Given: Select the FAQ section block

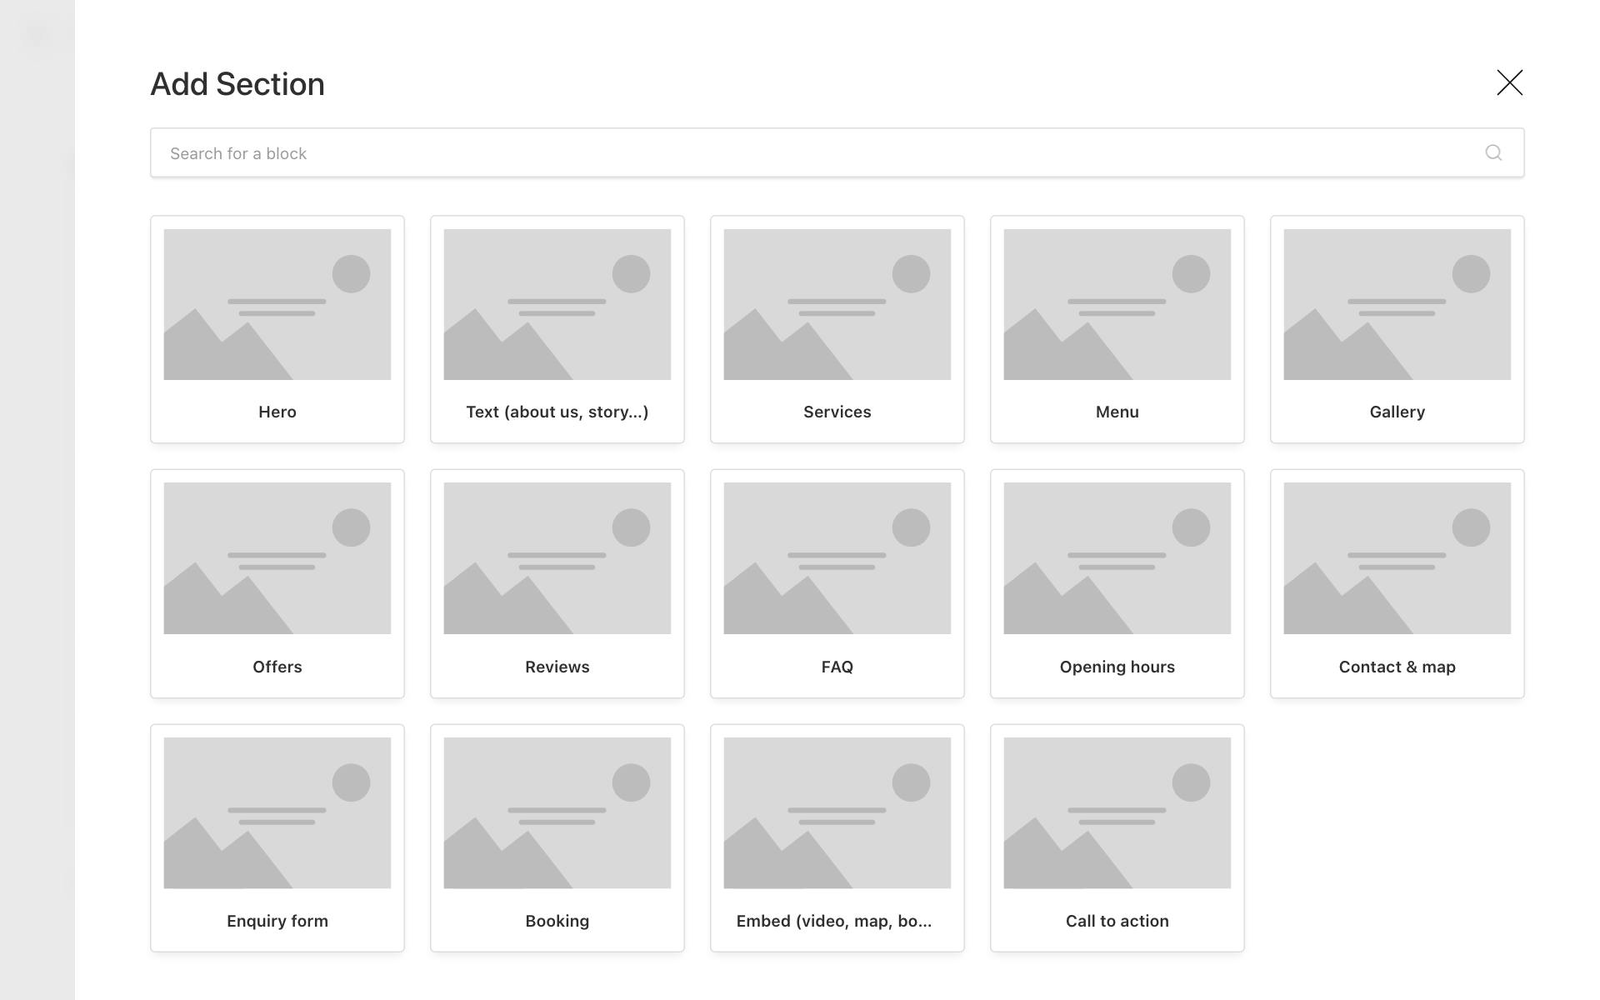Looking at the screenshot, I should pos(837,583).
